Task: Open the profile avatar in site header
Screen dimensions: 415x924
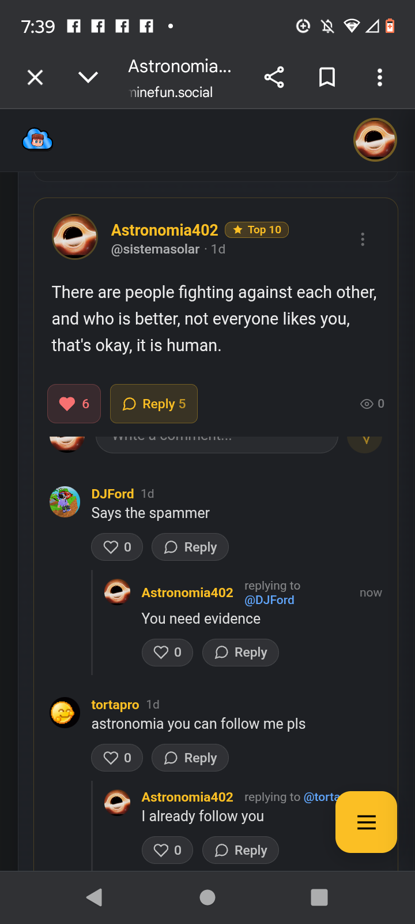Action: click(x=375, y=140)
